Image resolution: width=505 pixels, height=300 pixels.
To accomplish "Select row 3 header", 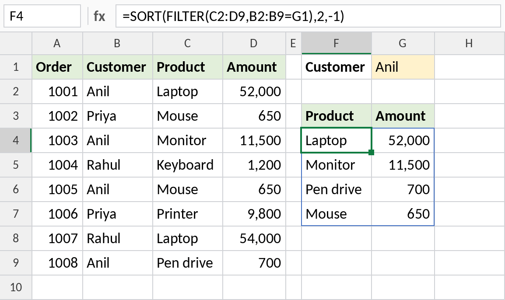I will tap(16, 116).
